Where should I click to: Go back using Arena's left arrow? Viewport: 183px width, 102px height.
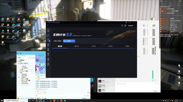(48, 25)
